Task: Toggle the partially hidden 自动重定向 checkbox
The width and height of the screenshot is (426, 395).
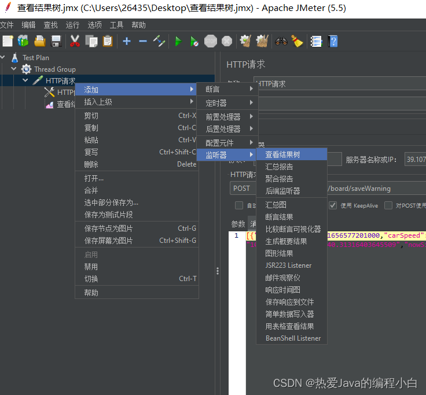Action: (239, 205)
